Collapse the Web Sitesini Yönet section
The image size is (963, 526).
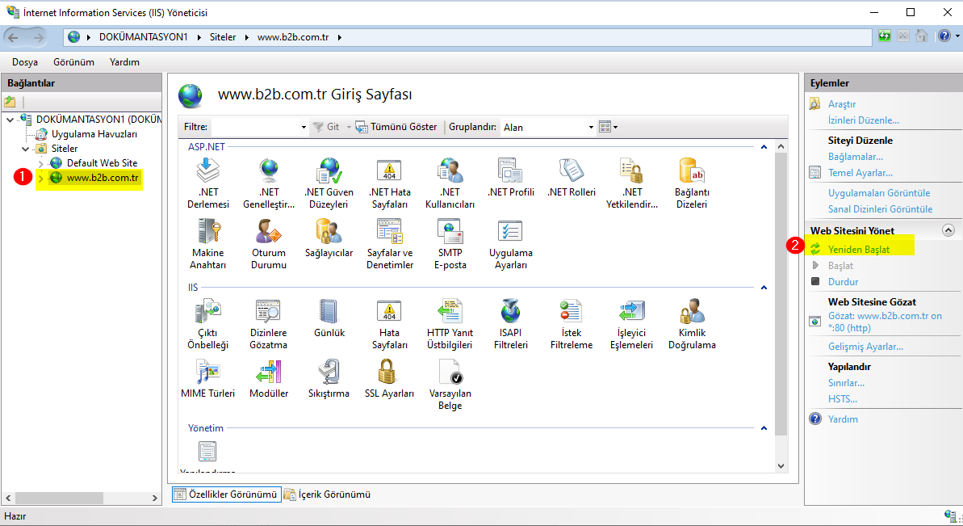948,230
